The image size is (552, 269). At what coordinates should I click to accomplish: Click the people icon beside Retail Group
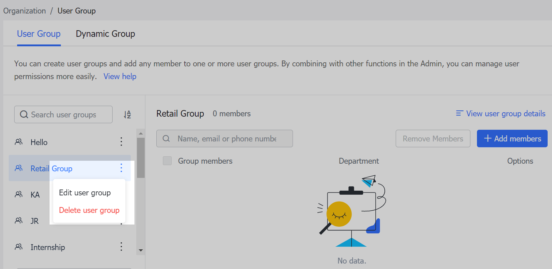point(19,168)
